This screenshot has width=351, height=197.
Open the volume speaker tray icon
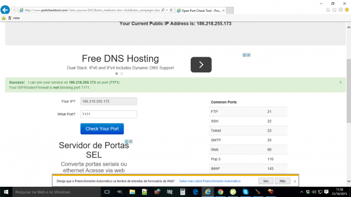[x=314, y=192]
